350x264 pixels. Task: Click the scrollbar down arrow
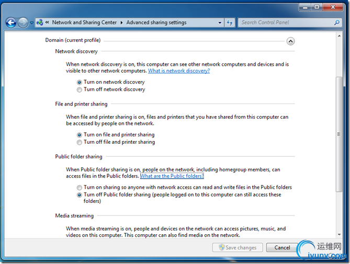click(340, 235)
